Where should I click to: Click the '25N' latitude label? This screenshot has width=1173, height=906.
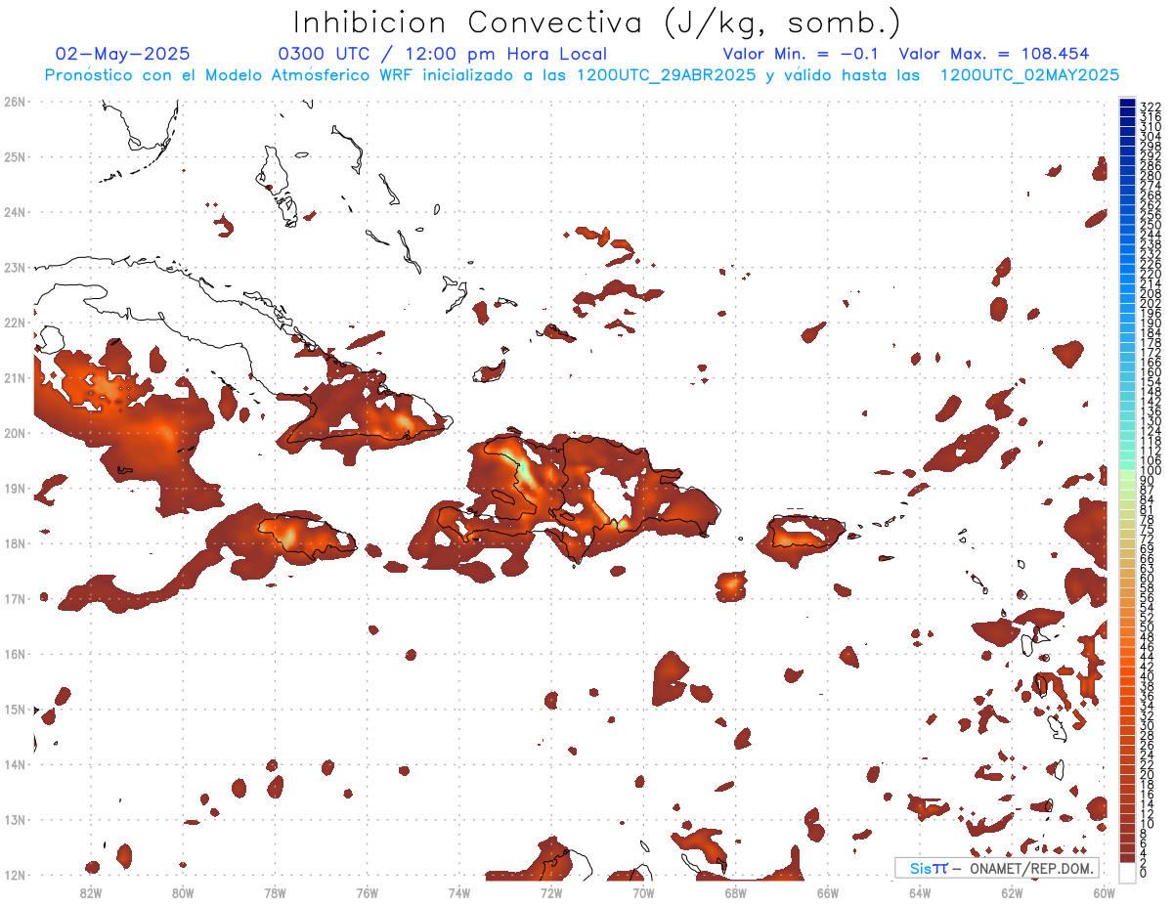click(14, 156)
